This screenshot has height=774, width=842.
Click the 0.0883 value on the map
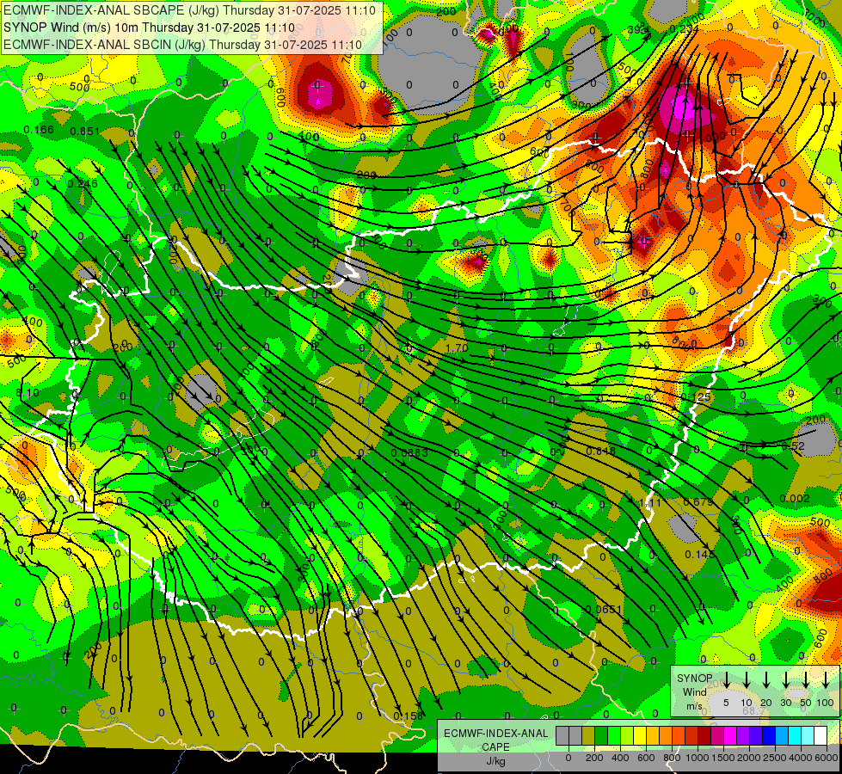409,453
